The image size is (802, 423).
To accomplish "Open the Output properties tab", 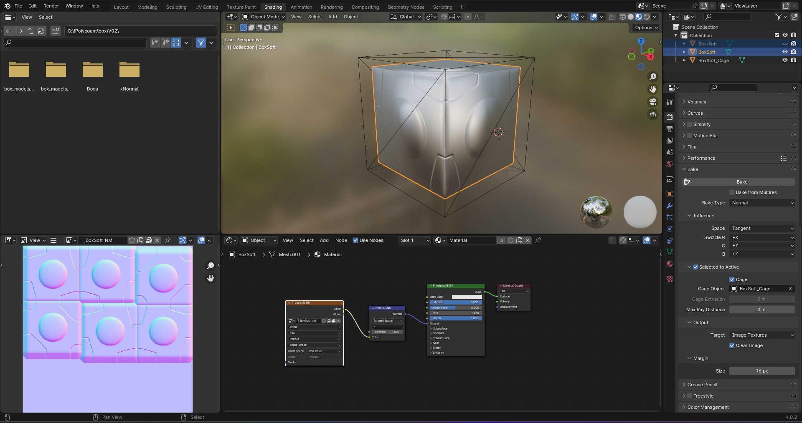I will (x=670, y=128).
